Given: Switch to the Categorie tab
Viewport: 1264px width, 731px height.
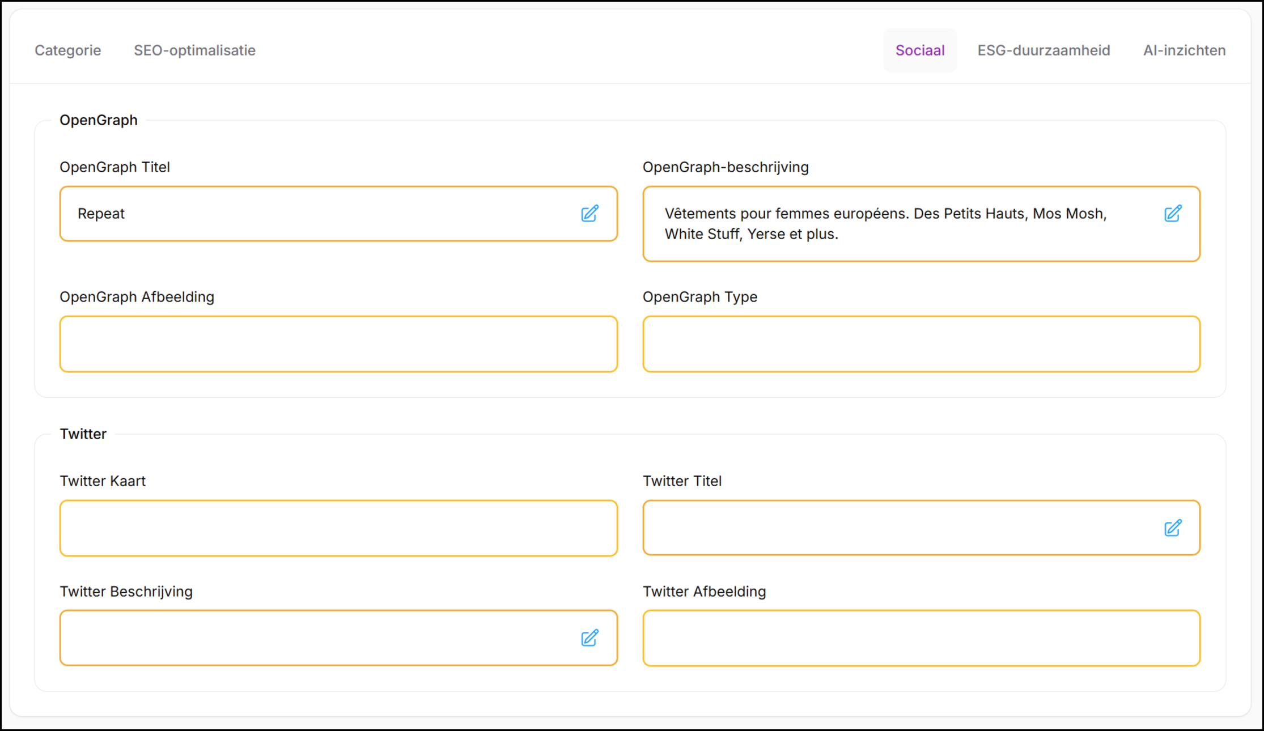Looking at the screenshot, I should (x=68, y=50).
